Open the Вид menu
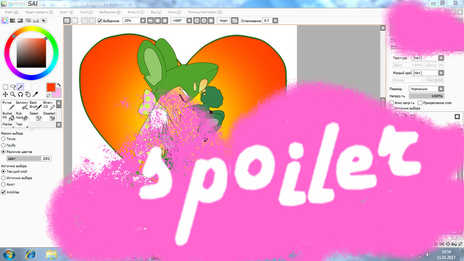Image resolution: width=464 pixels, height=261 pixels. (x=156, y=12)
